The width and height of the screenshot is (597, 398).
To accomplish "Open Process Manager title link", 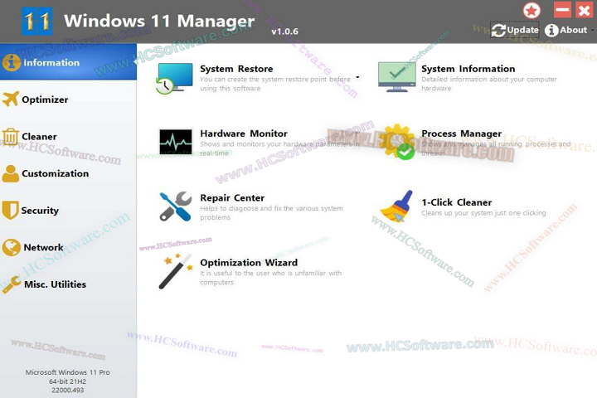I will [462, 133].
